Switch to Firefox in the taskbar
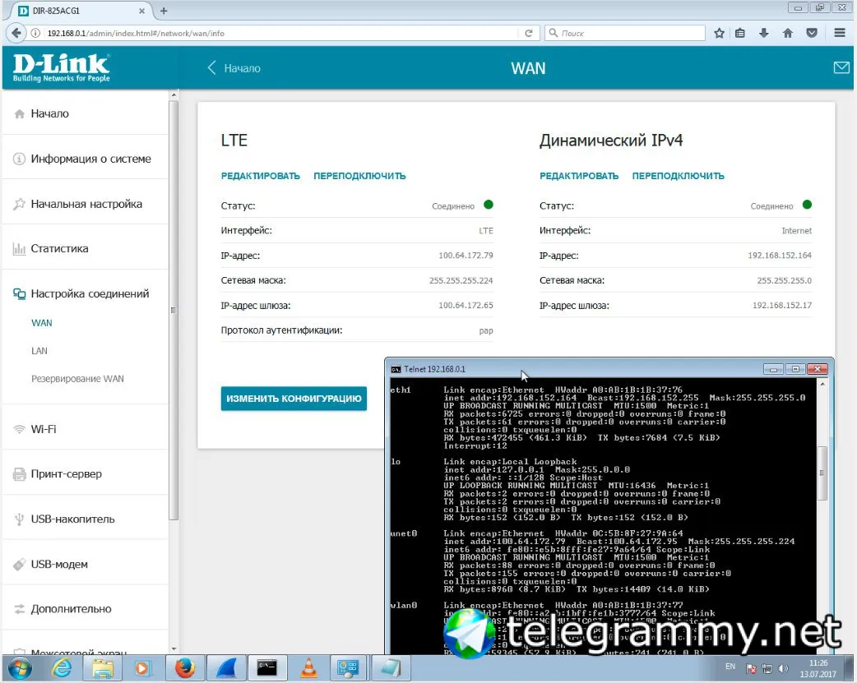857x683 pixels. tap(185, 668)
